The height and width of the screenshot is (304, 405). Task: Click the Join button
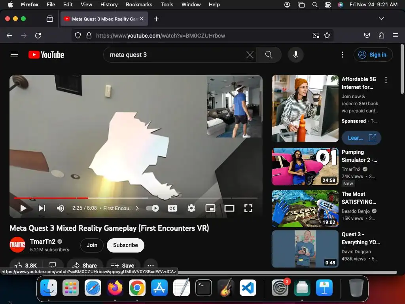click(x=92, y=245)
